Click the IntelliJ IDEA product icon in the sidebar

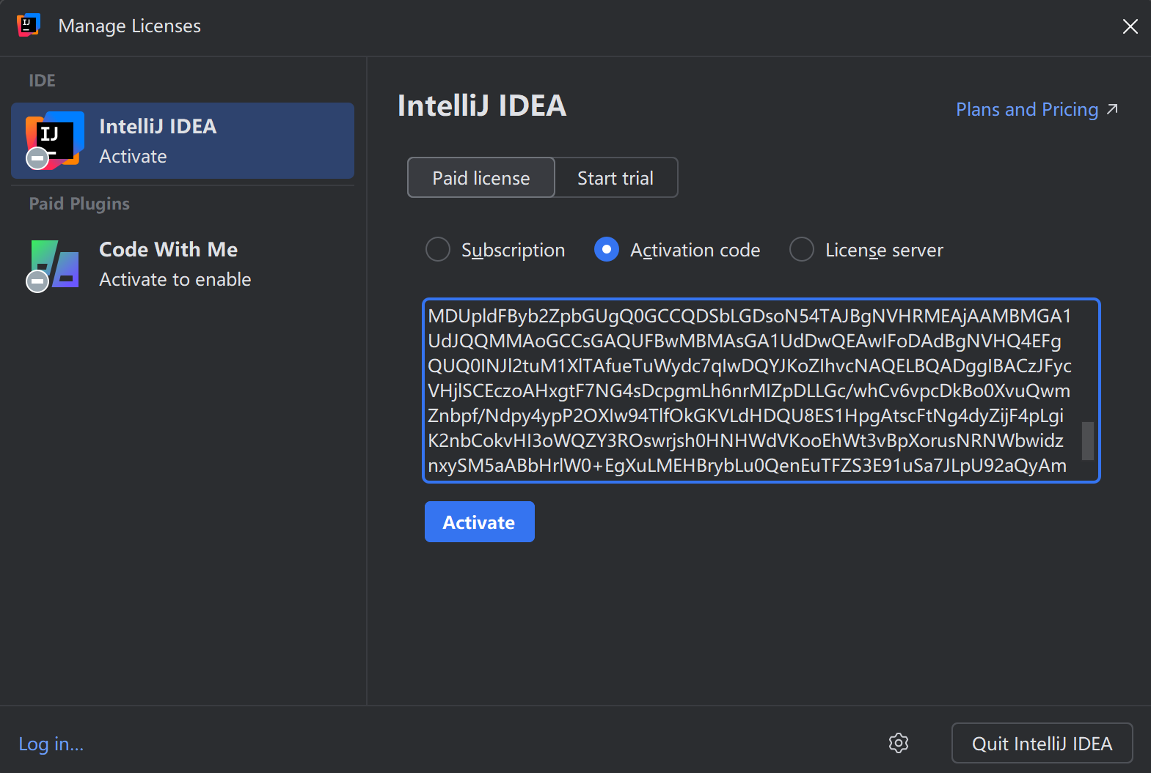pos(54,141)
